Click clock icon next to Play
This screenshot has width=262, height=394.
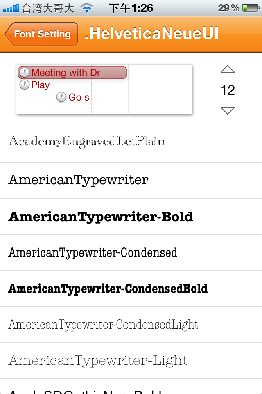pos(25,85)
